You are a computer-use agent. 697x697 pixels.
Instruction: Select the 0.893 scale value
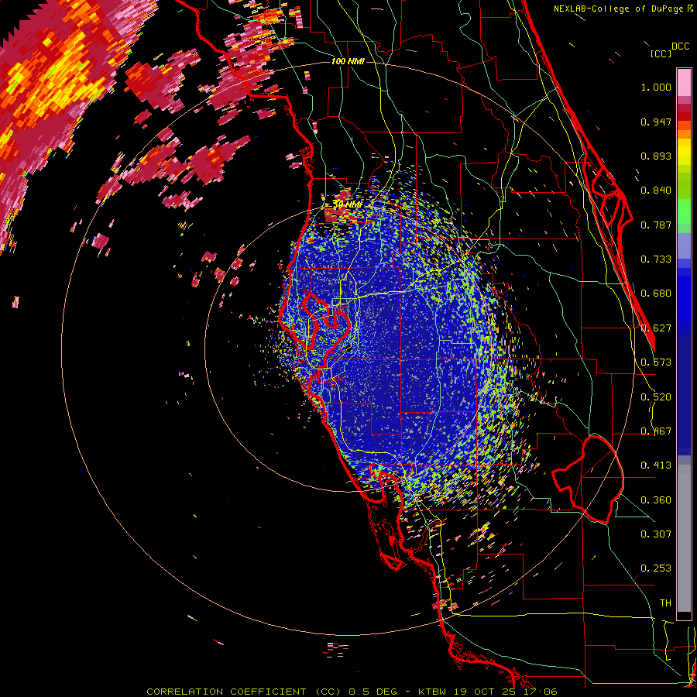click(x=656, y=156)
